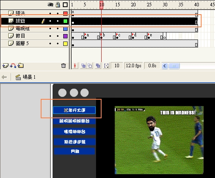Select the 圖層 5 layer name
This screenshot has width=215, height=178.
(22, 44)
